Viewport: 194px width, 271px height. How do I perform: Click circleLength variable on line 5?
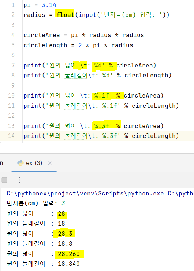point(45,45)
